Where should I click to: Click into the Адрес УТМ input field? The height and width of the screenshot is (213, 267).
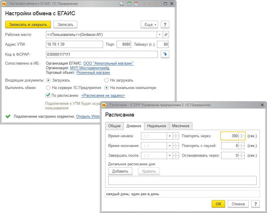pyautogui.click(x=74, y=44)
